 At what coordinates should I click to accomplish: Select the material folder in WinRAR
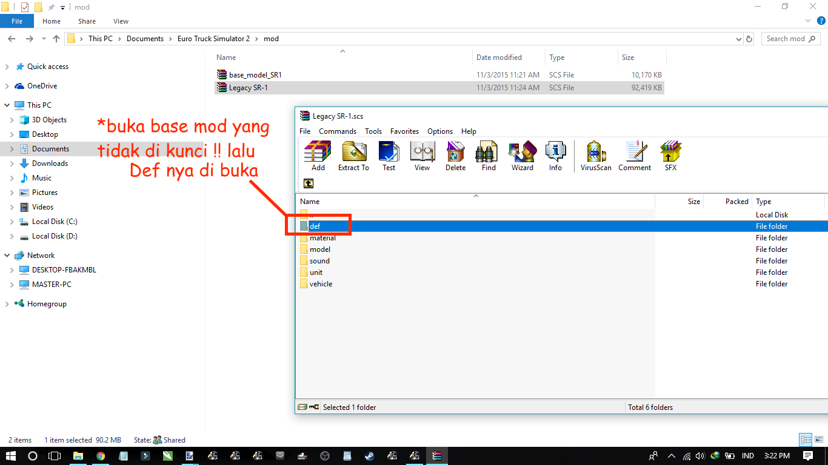(322, 238)
